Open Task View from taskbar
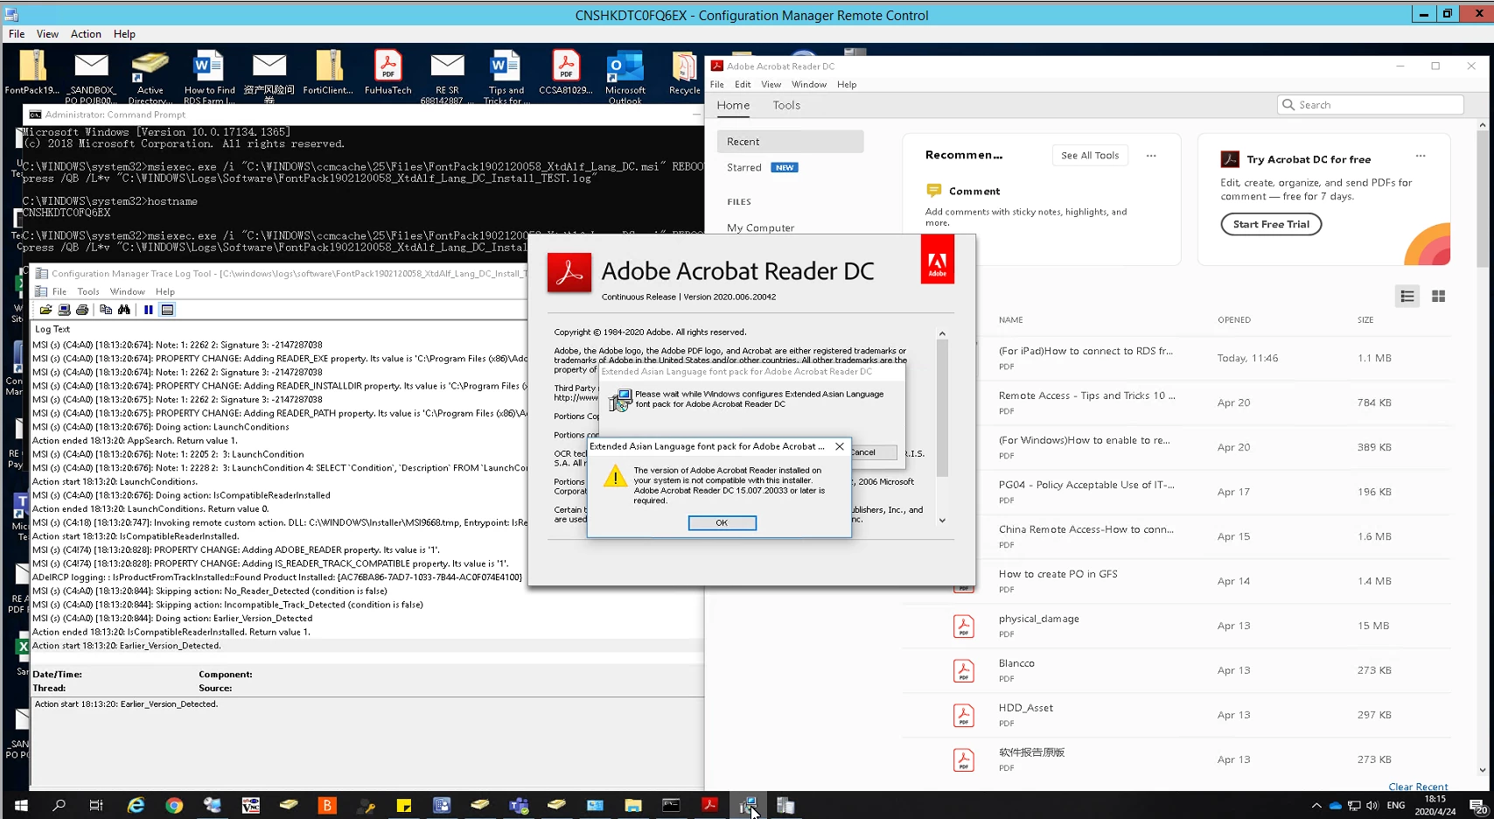 96,805
